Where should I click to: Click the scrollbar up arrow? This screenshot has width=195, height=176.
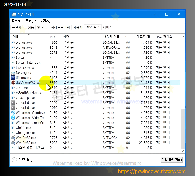[x=183, y=36]
